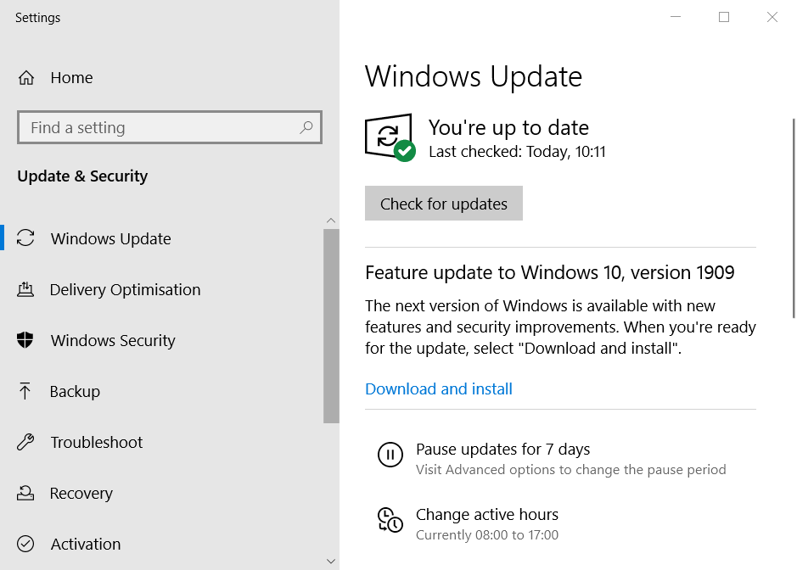Click the Download and install link
Image resolution: width=797 pixels, height=570 pixels.
(x=439, y=389)
